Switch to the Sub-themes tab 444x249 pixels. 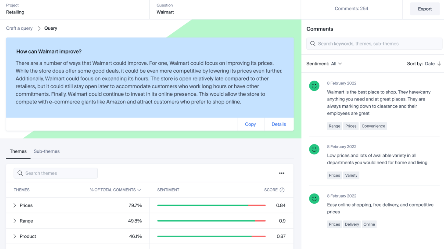(x=47, y=151)
